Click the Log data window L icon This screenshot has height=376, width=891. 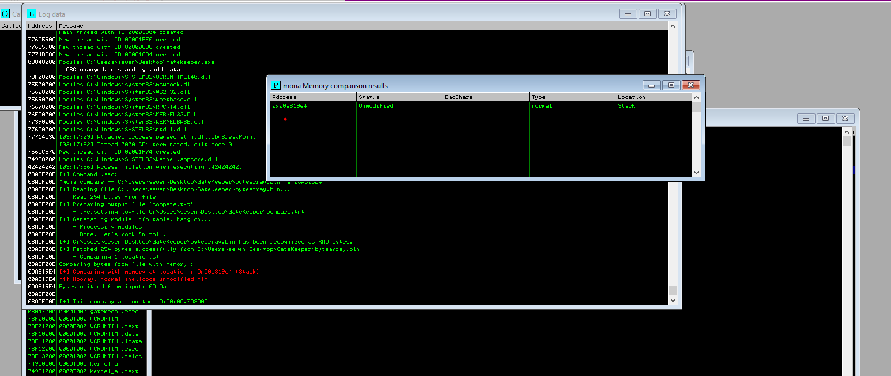[x=31, y=14]
